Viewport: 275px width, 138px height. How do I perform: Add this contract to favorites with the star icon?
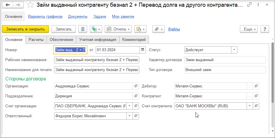[30, 5]
